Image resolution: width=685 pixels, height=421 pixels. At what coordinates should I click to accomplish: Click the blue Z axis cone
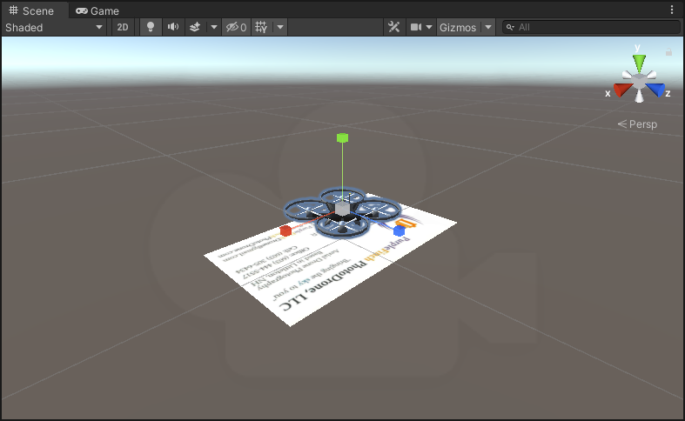click(x=655, y=90)
